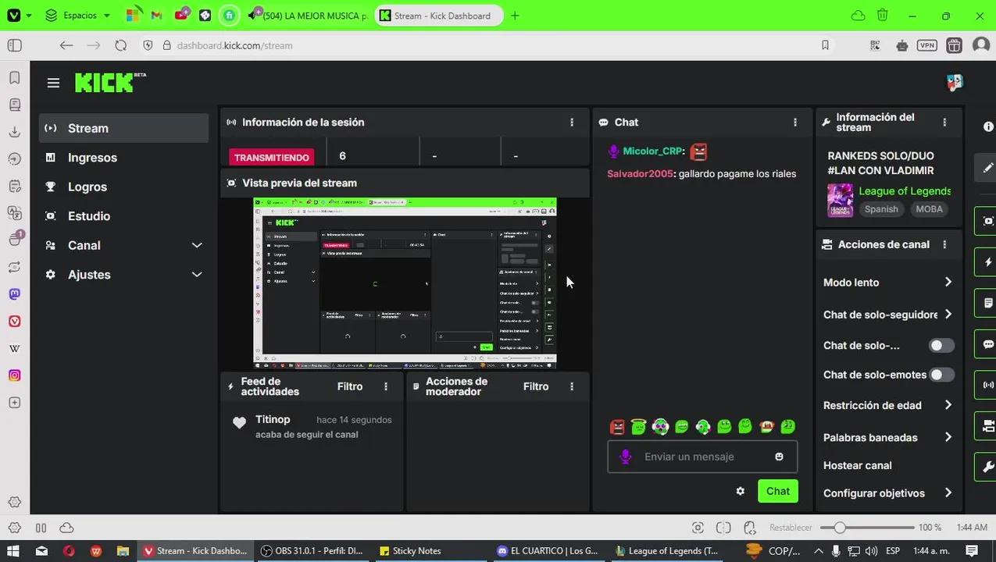This screenshot has height=562, width=996.
Task: Click the chat bubble widget icon on right rail
Action: pyautogui.click(x=987, y=344)
